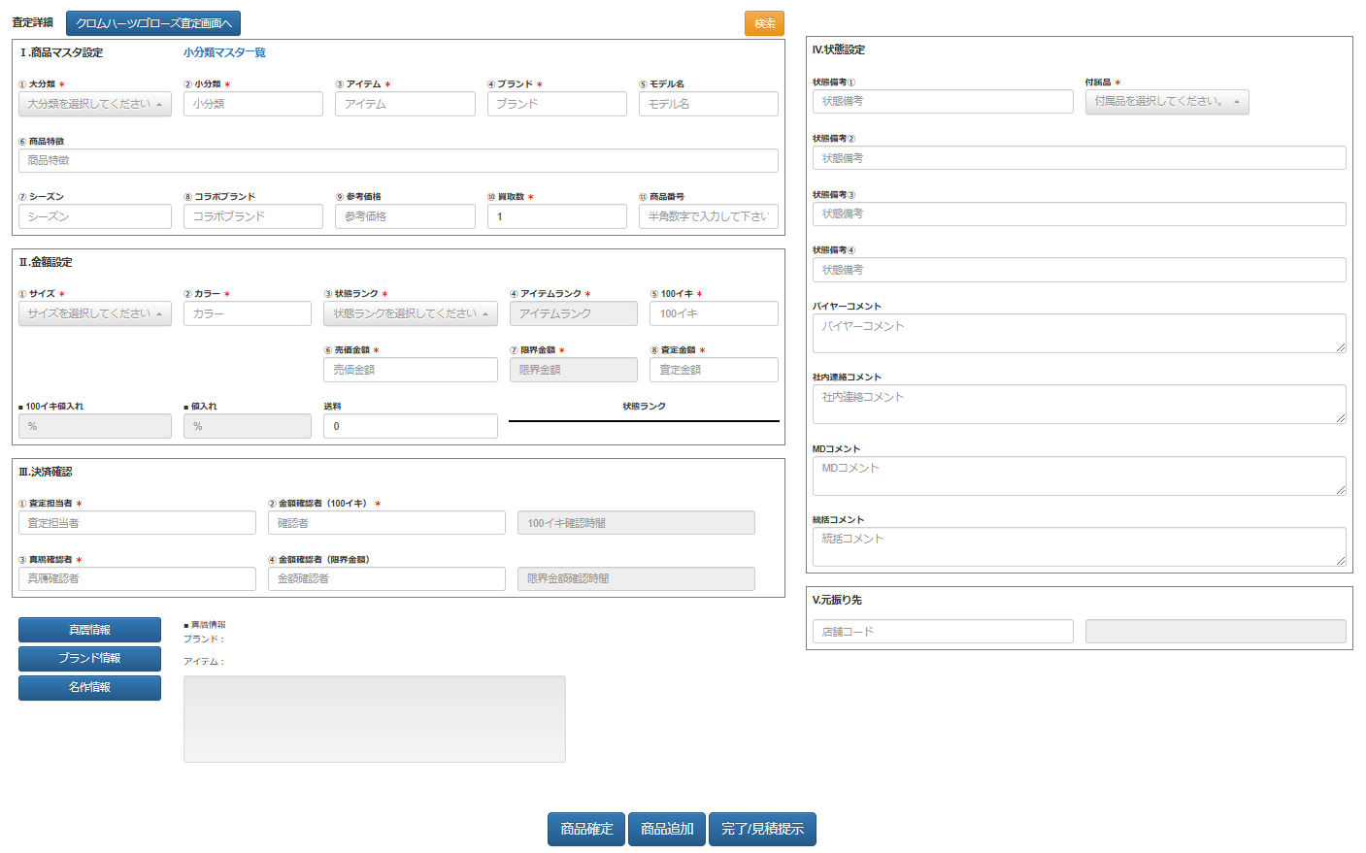This screenshot has width=1366, height=853.
Task: Select the 売価金額 input field
Action: point(410,370)
